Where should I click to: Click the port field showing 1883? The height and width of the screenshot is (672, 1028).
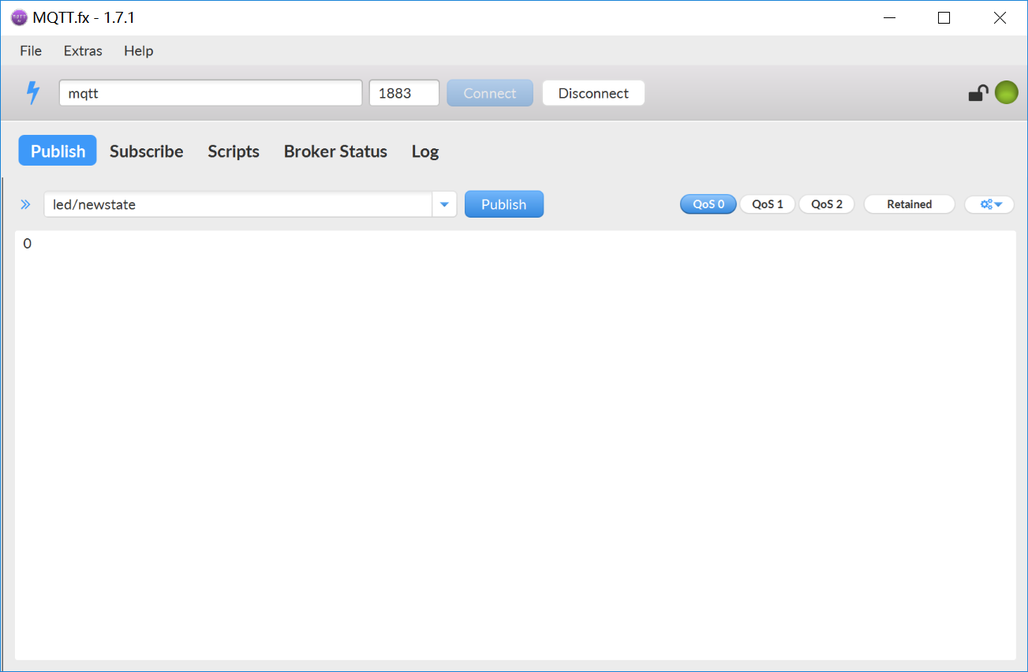(x=404, y=93)
